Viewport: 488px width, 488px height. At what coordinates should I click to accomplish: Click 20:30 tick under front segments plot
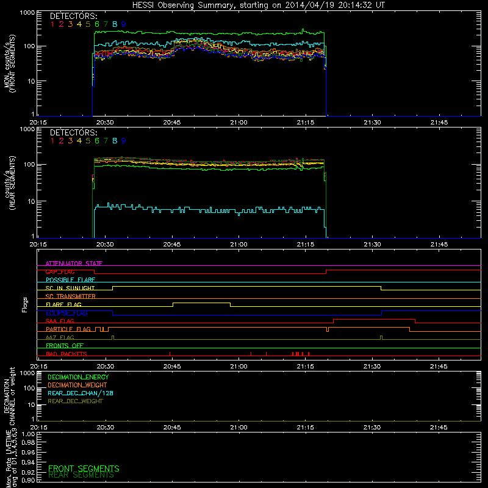[105, 123]
